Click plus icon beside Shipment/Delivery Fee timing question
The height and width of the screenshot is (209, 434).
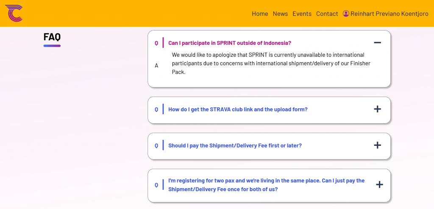point(377,145)
